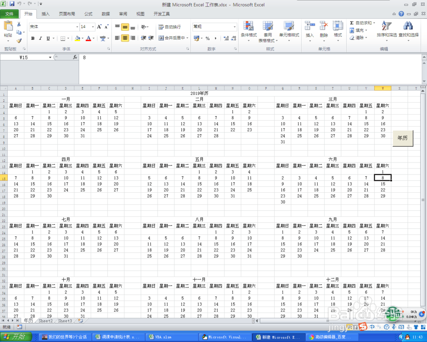Increase indent in alignment group

click(x=151, y=38)
